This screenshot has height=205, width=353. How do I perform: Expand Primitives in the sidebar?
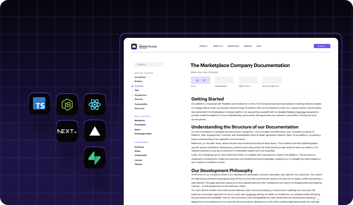(139, 147)
